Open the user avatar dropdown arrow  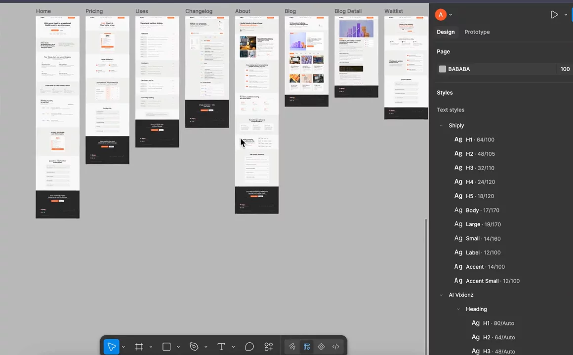click(x=450, y=15)
